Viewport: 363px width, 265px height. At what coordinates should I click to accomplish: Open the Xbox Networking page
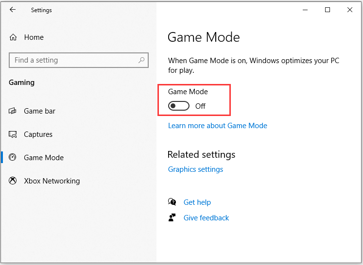[x=52, y=181]
